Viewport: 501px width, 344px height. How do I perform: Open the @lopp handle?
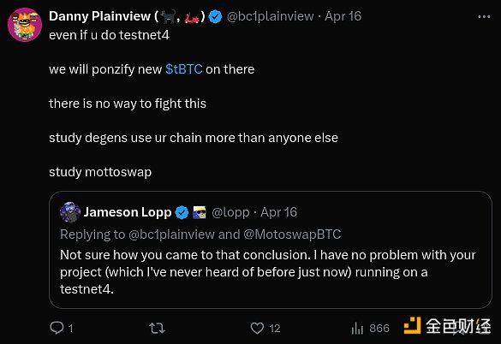coord(230,212)
